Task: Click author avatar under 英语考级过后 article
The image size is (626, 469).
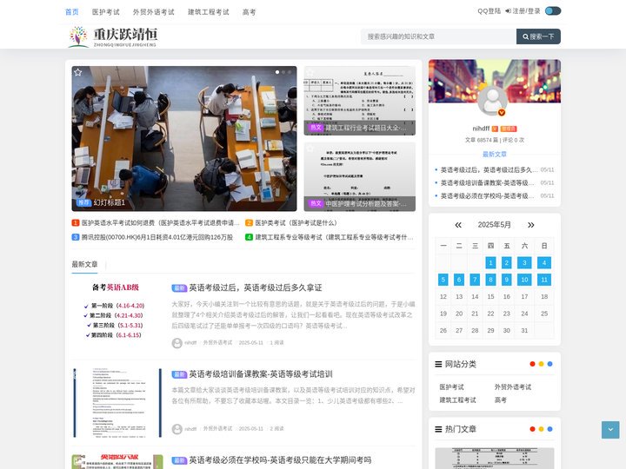Action: [176, 343]
